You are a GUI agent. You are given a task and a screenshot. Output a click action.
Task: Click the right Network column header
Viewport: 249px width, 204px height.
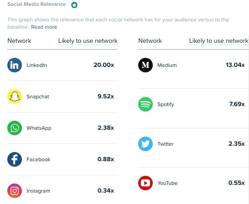point(150,41)
